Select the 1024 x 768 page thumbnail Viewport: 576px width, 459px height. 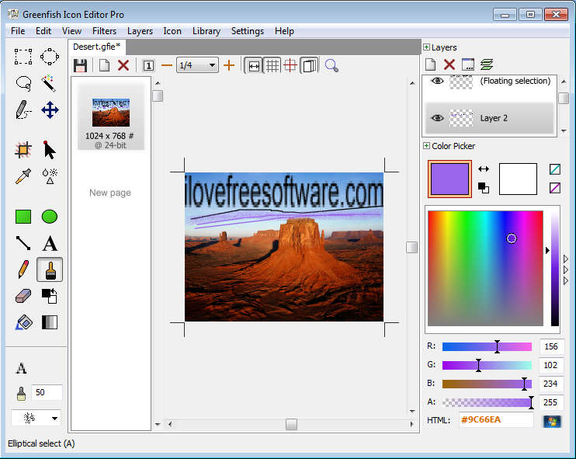click(111, 117)
